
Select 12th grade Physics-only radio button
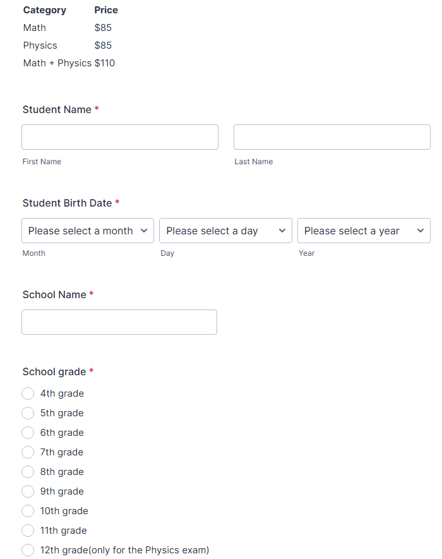click(28, 550)
